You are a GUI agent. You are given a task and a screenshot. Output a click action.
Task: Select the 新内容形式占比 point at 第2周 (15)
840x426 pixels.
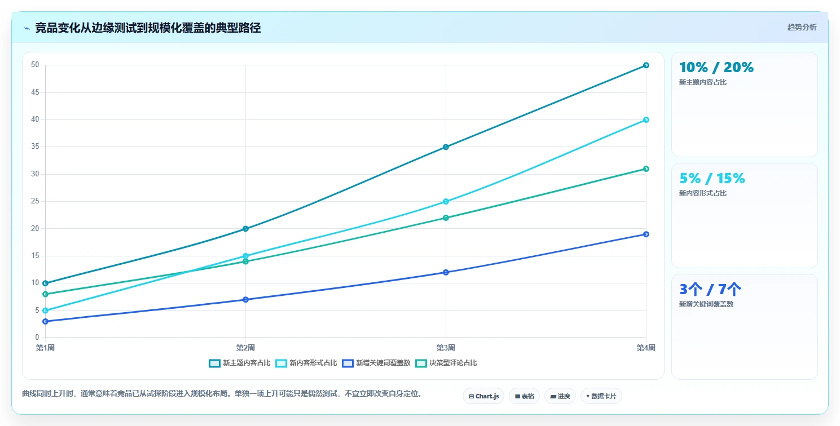(245, 256)
